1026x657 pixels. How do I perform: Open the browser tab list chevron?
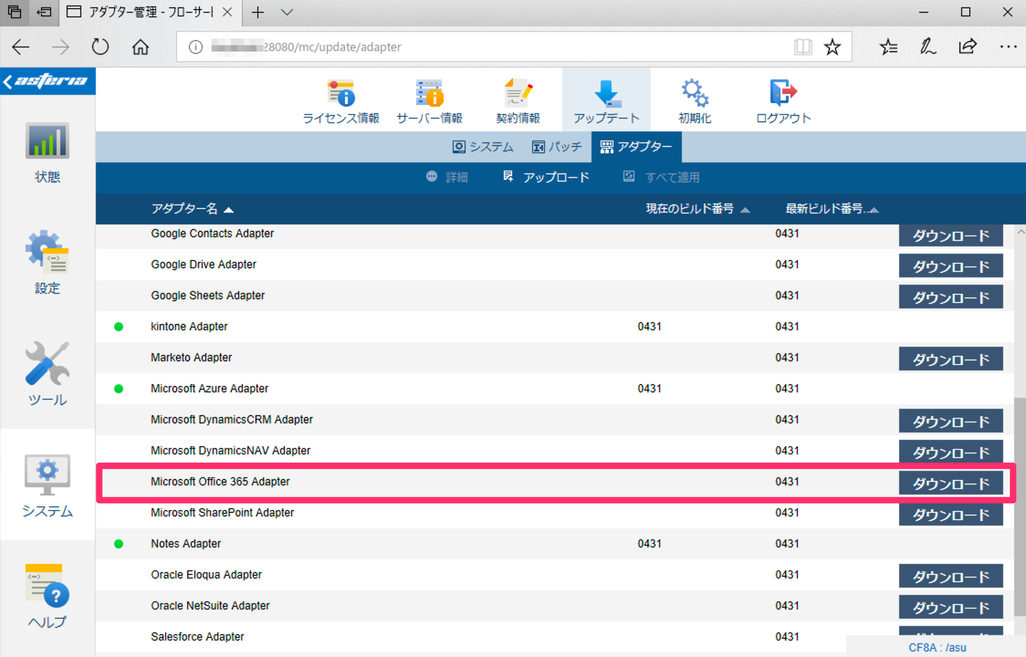coord(287,12)
